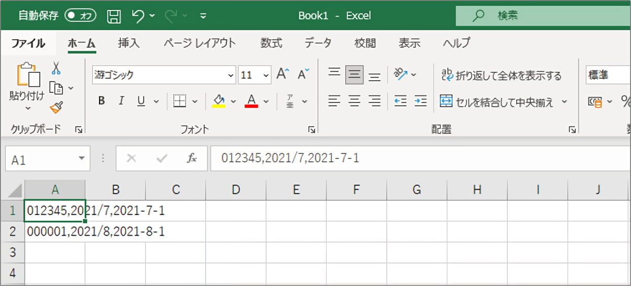Click in the search box
The image size is (631, 286).
(x=543, y=16)
